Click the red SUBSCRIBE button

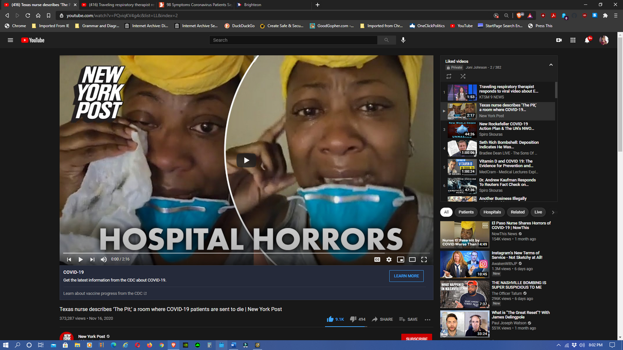point(417,338)
